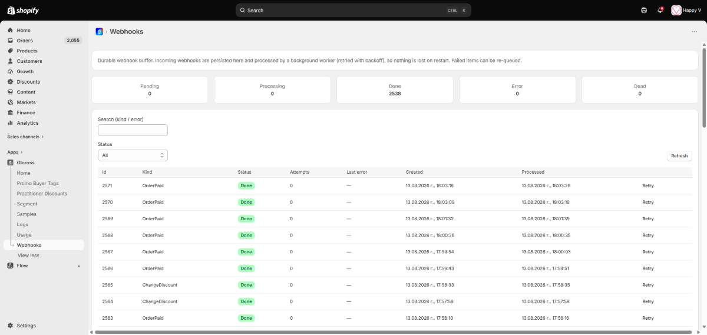707x335 pixels.
Task: Click ChangeDiscount kind in row 2564
Action: tap(160, 301)
